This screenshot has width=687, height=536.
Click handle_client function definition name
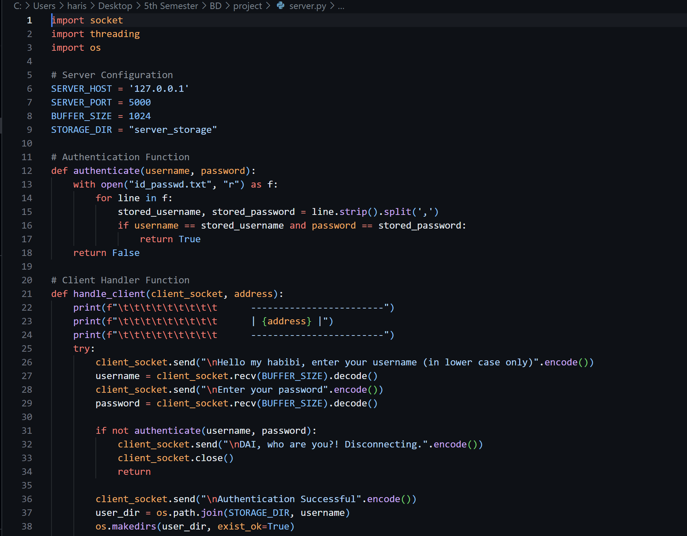[109, 294]
